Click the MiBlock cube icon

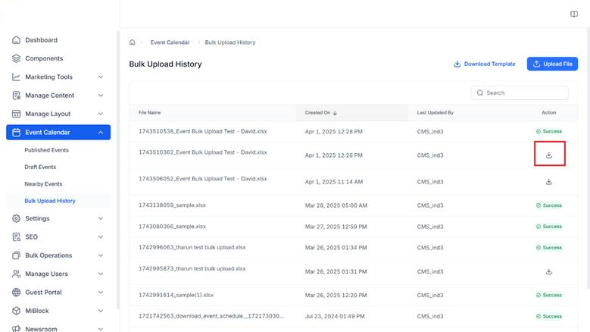(16, 311)
